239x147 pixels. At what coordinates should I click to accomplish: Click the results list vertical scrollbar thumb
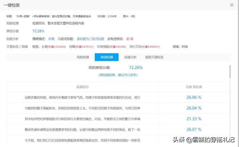point(230,72)
